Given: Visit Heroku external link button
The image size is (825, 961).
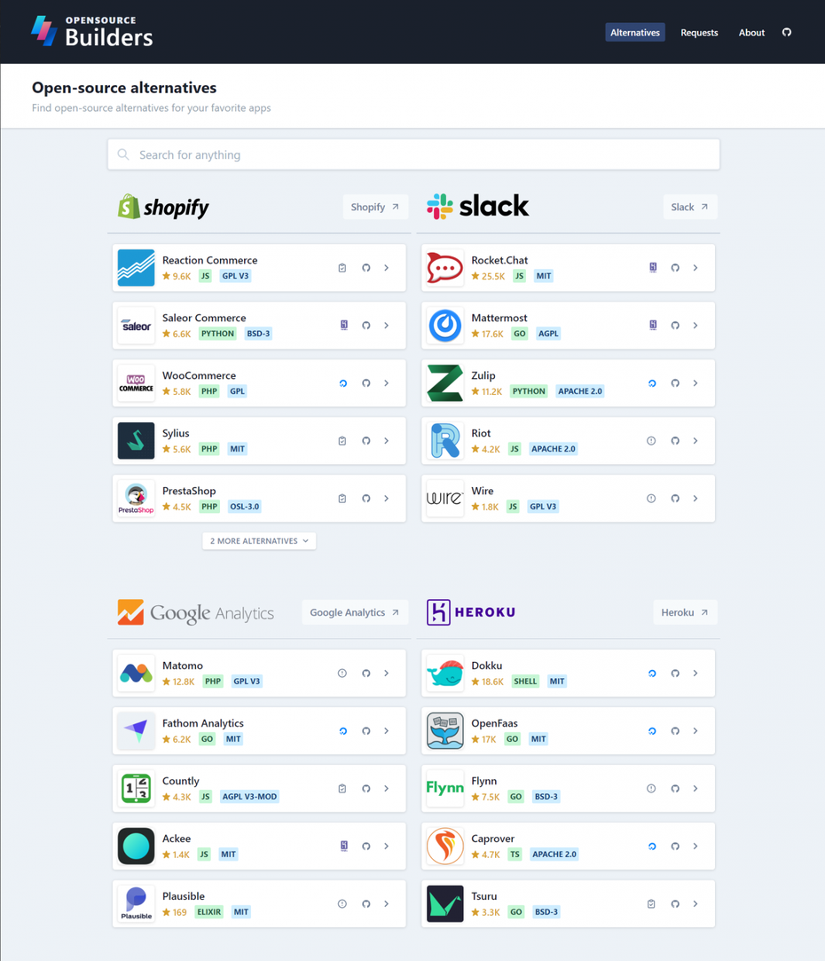Looking at the screenshot, I should tap(685, 612).
